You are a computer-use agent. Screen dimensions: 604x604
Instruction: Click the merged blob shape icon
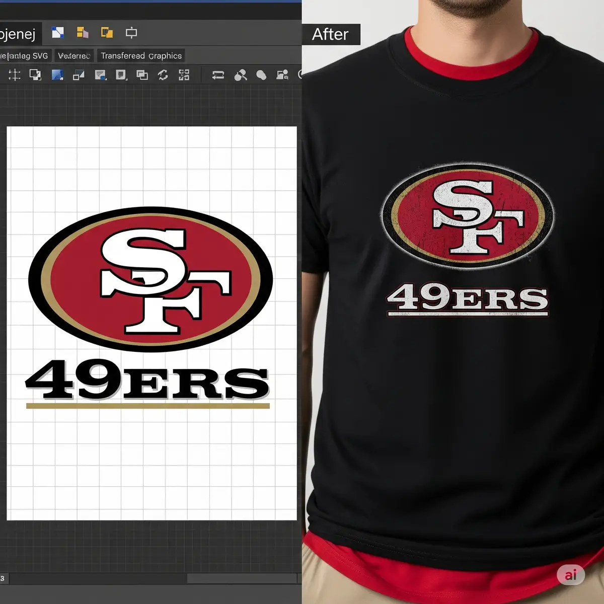261,75
